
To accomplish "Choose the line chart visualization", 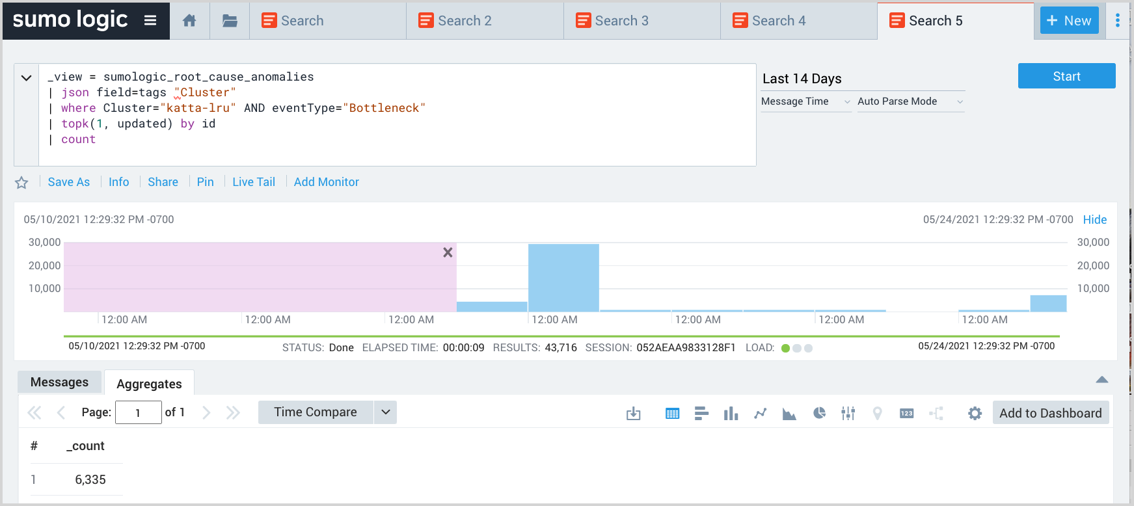I will [x=760, y=413].
